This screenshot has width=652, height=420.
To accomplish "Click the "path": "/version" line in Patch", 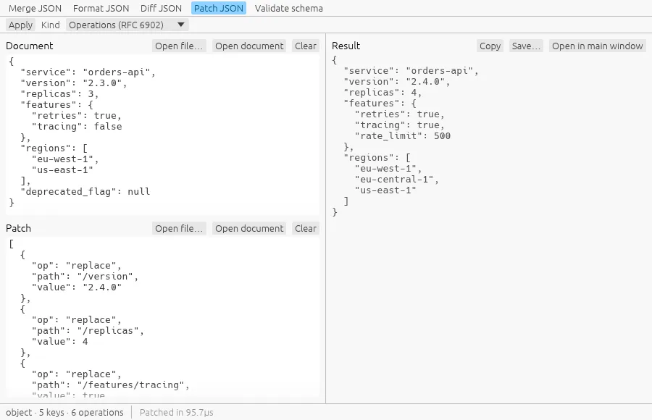I will 85,277.
